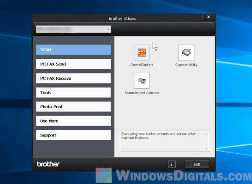Click description box scroll up arrow
252x184 pixels.
206,134
